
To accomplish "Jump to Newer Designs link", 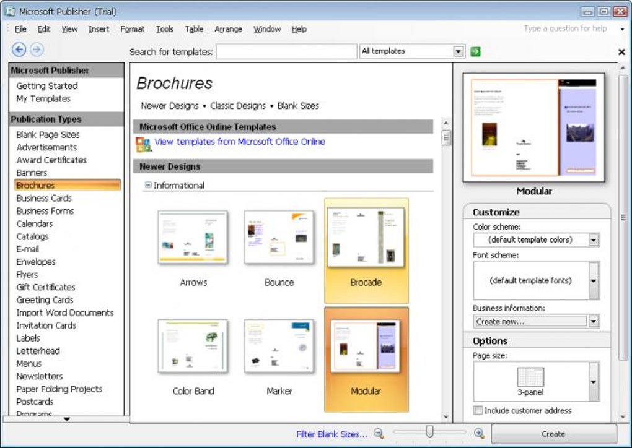I will (x=169, y=106).
